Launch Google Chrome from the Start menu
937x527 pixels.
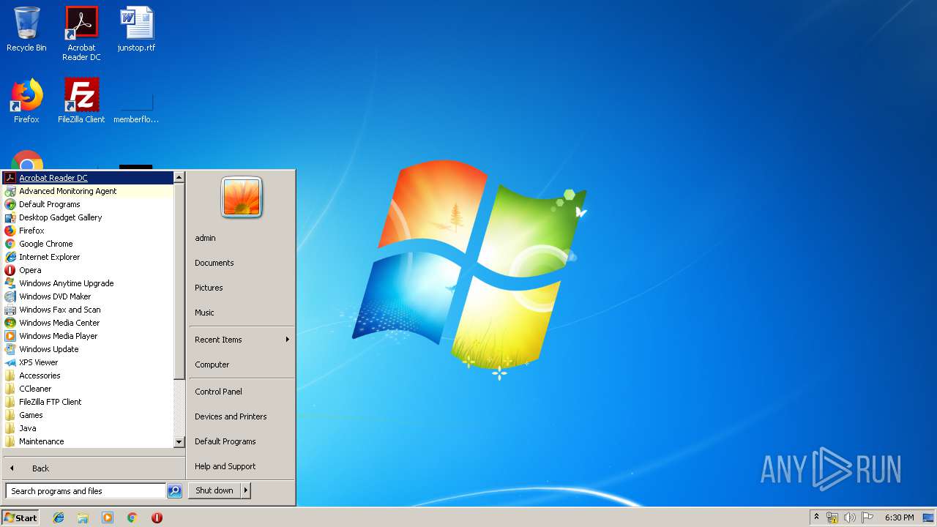(x=88, y=244)
